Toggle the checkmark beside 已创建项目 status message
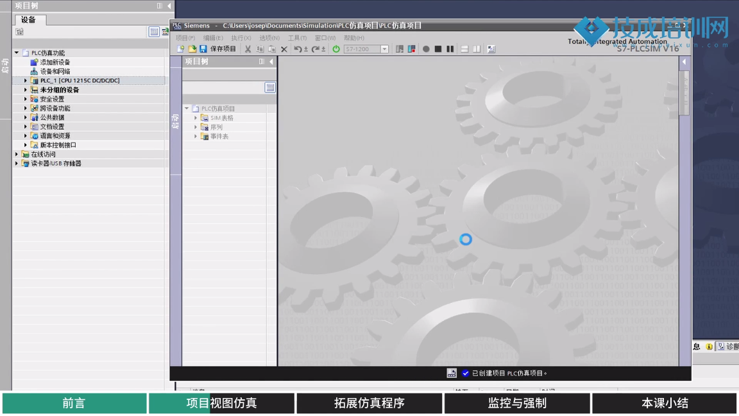The width and height of the screenshot is (739, 416). (x=466, y=373)
